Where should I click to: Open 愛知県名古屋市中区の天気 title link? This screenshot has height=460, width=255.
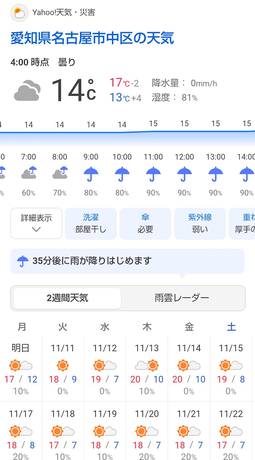point(92,38)
